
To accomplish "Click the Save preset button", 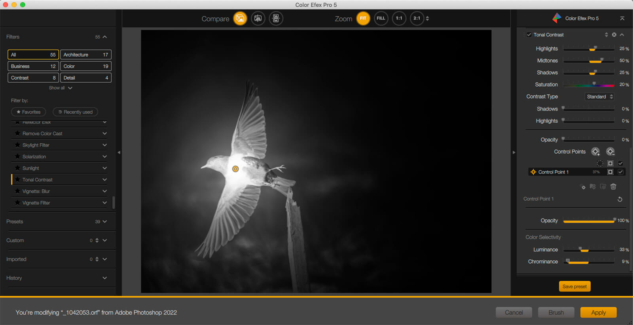I will [574, 286].
